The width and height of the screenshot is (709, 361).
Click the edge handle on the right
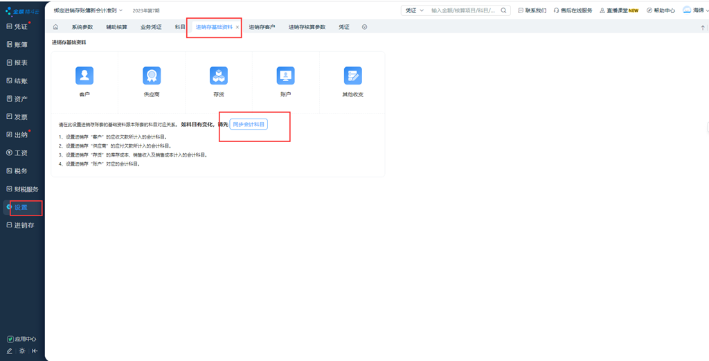click(x=707, y=128)
